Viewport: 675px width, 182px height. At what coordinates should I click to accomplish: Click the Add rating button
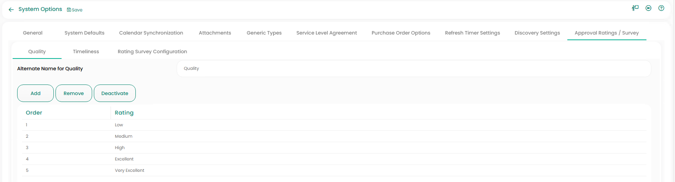35,93
